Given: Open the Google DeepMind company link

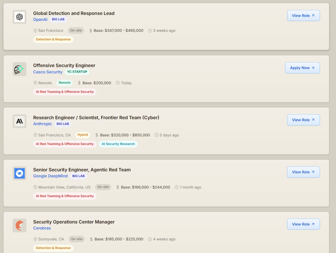Looking at the screenshot, I should click(50, 176).
